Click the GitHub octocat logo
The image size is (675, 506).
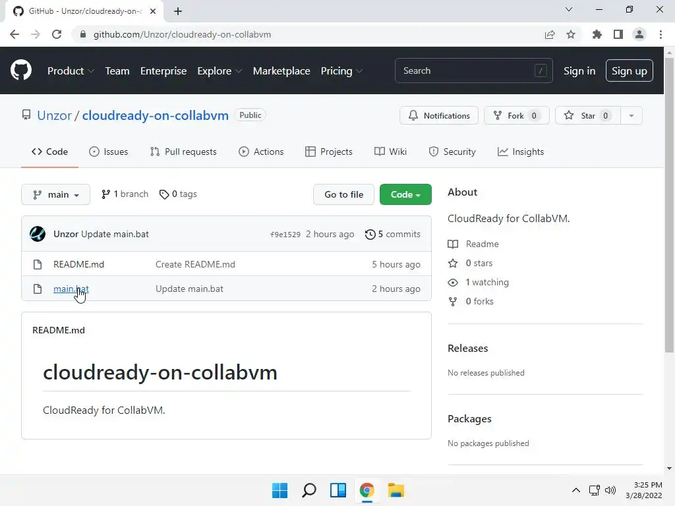click(x=20, y=70)
